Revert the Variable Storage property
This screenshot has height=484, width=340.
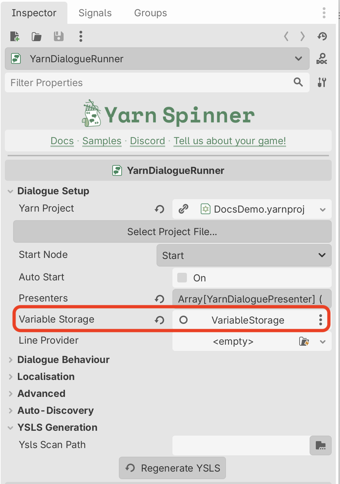click(159, 320)
